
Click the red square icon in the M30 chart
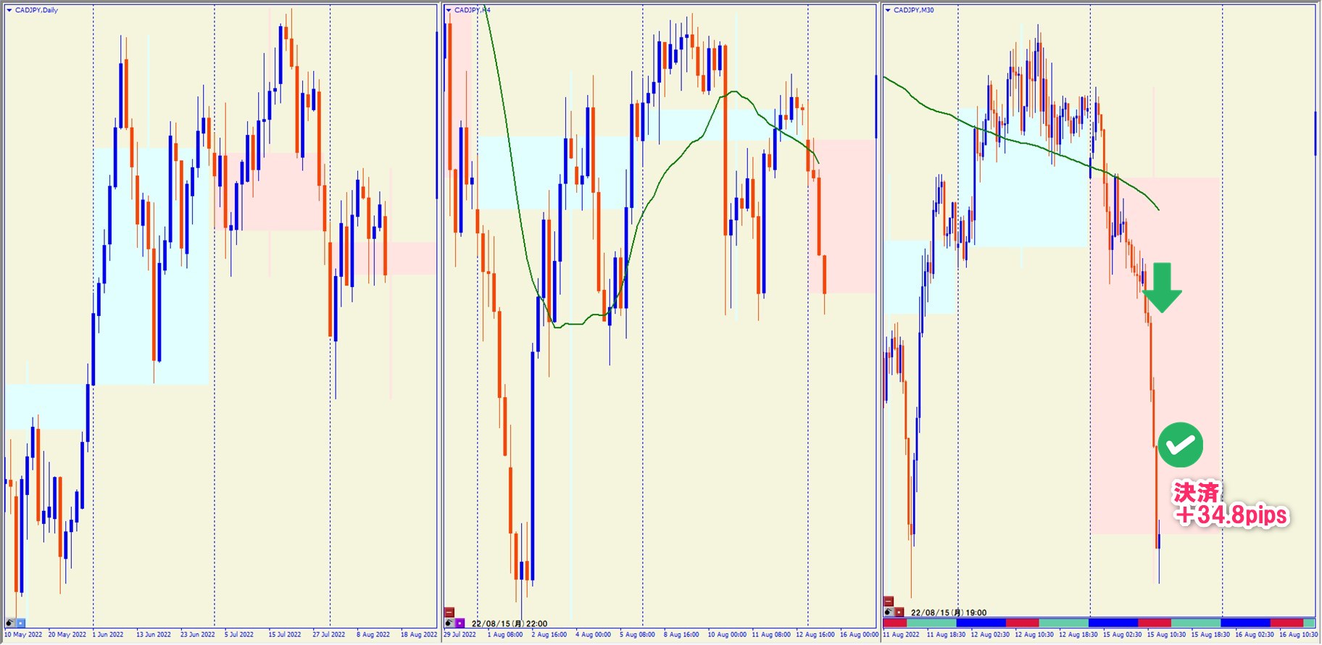[x=899, y=612]
